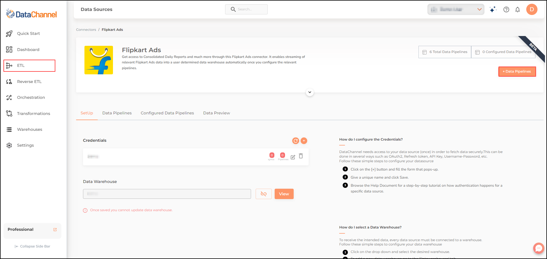Click the Warehouses stack icon

(x=9, y=129)
